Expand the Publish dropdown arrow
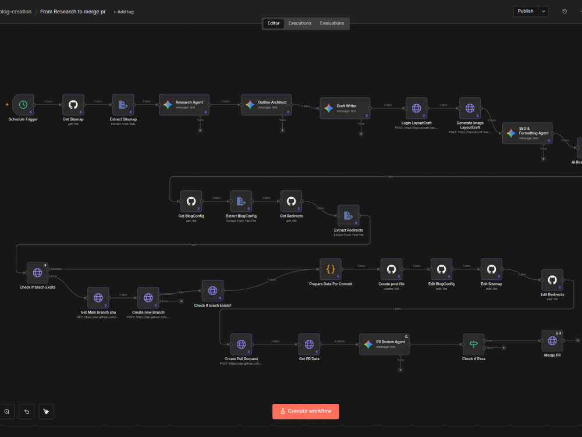The height and width of the screenshot is (437, 582). 544,11
